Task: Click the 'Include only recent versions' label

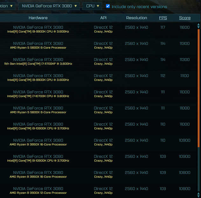Action: point(139,7)
